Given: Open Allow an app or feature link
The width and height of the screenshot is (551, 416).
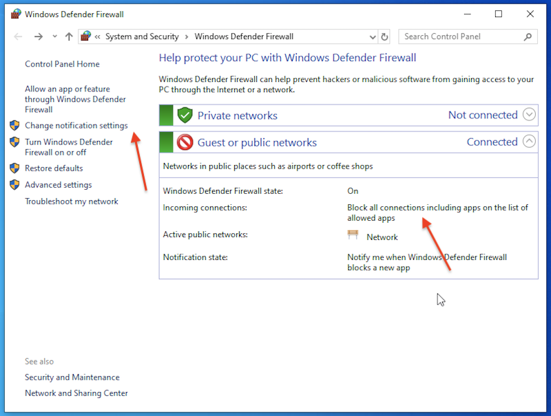Looking at the screenshot, I should click(75, 99).
